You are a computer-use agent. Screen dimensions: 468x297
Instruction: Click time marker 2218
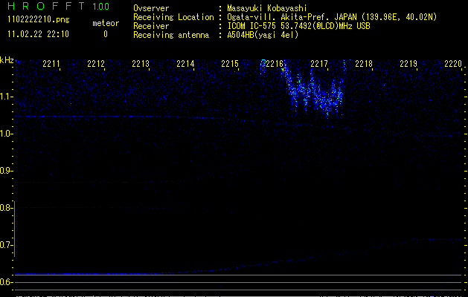click(x=364, y=63)
